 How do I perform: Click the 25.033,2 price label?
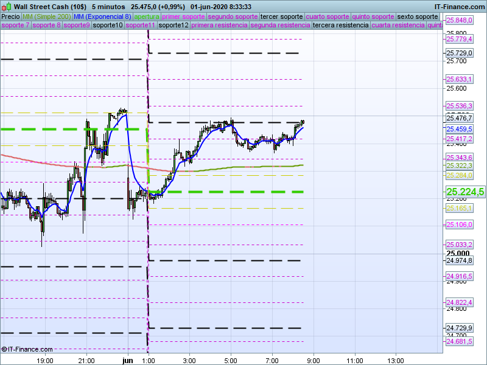[460, 245]
